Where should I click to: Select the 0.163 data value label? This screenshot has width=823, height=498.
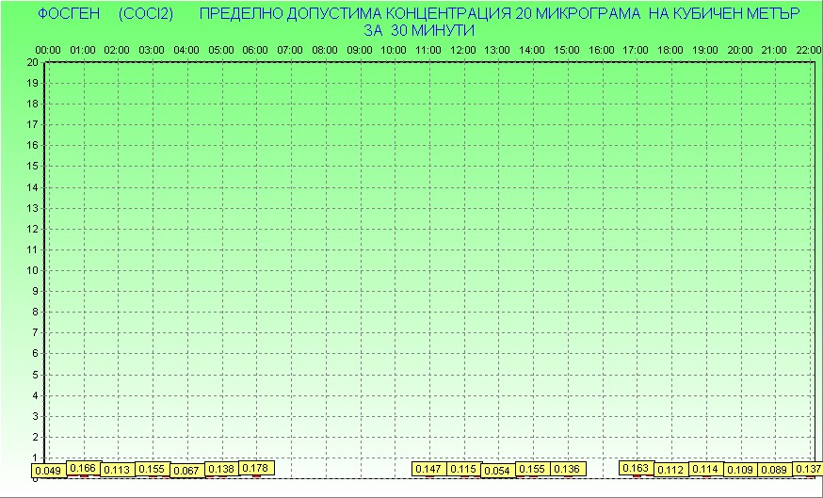(637, 468)
